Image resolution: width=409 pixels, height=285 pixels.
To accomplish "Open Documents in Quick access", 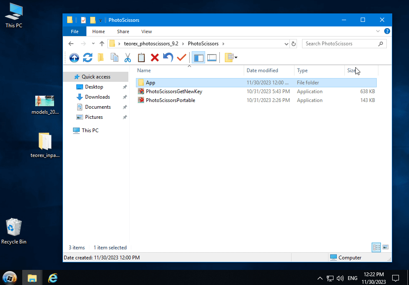I will point(98,107).
